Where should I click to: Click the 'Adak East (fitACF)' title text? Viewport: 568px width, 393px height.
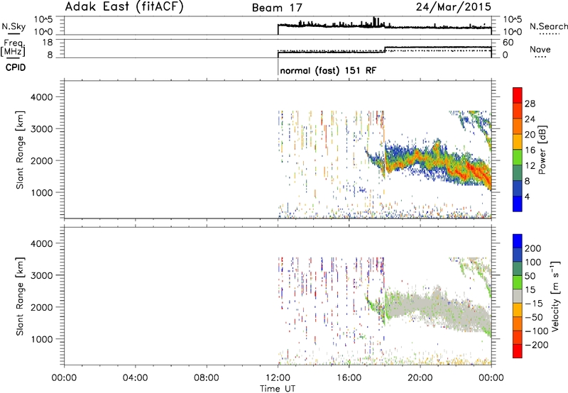tap(124, 7)
